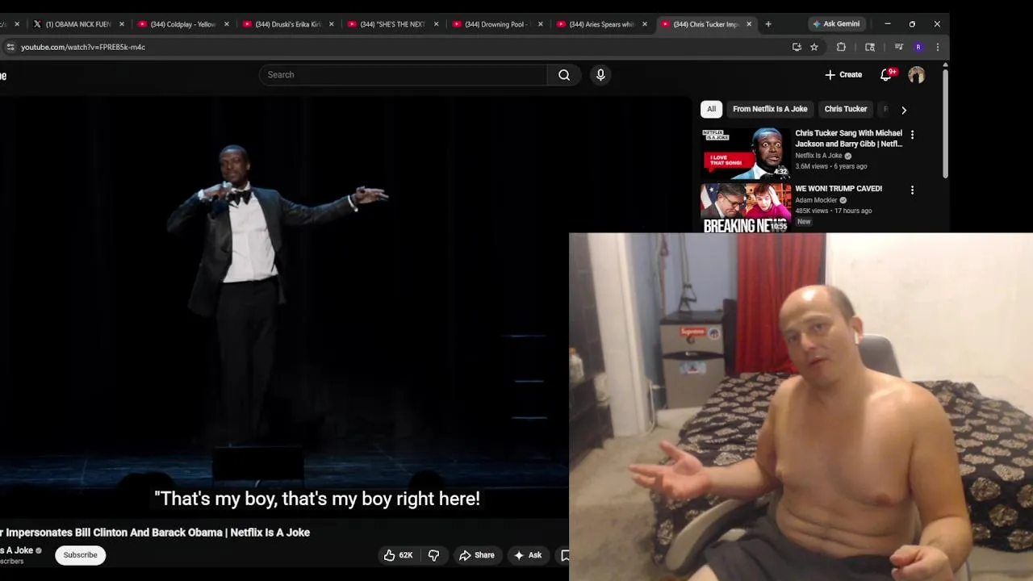Bookmark this page with the star icon
The height and width of the screenshot is (581, 1033).
click(x=814, y=47)
